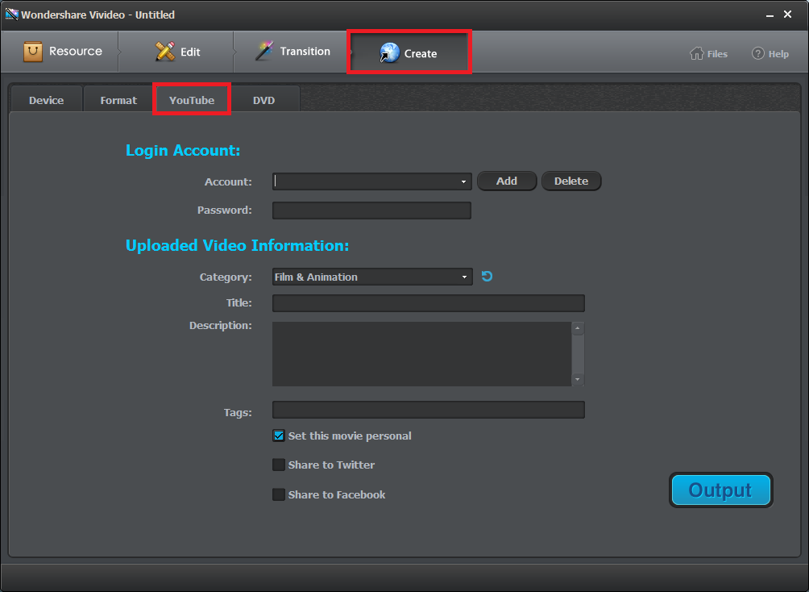
Task: Switch to the Device tab
Action: (47, 100)
